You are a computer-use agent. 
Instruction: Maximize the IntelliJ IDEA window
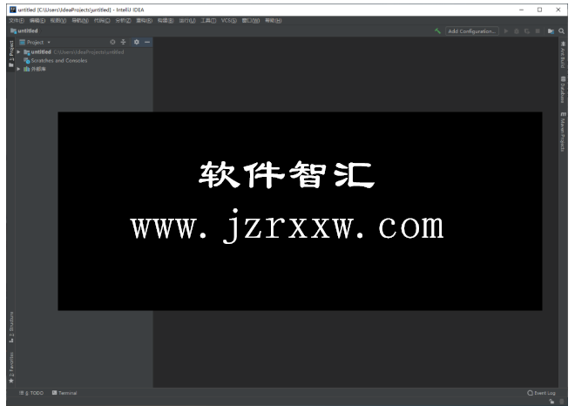pos(540,10)
